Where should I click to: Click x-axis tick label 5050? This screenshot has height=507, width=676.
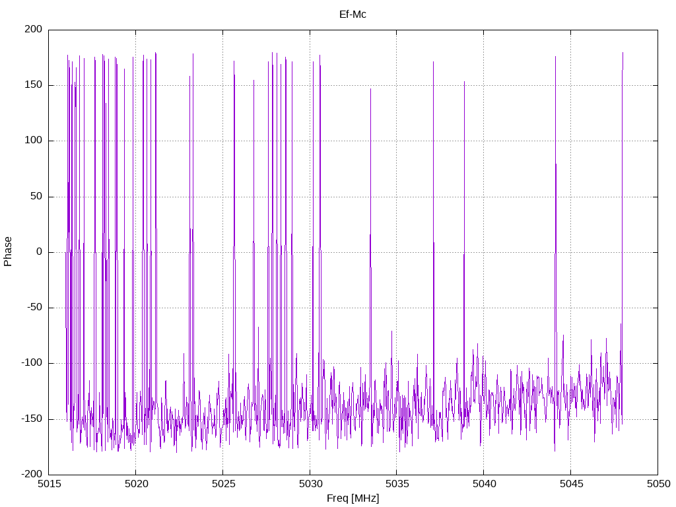click(x=658, y=484)
